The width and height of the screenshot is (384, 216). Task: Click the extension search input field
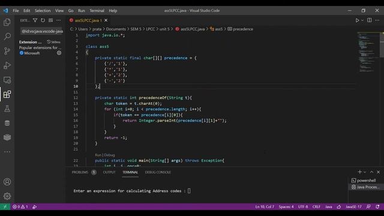(x=42, y=31)
